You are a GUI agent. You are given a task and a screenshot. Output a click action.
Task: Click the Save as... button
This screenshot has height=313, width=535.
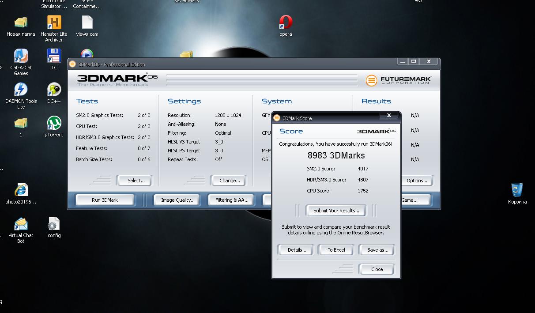point(377,250)
